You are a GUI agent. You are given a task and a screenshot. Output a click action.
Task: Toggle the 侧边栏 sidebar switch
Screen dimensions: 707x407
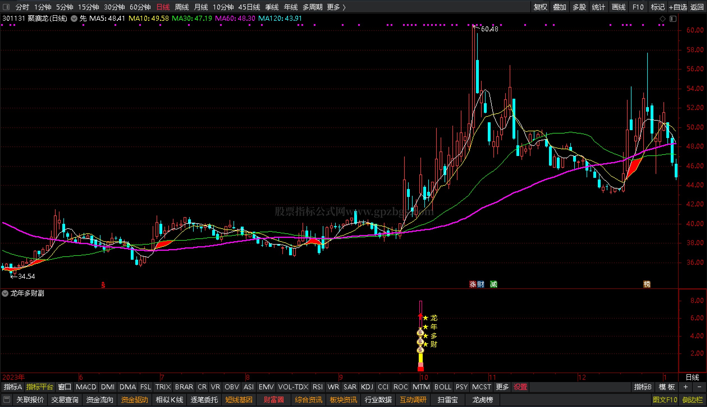click(692, 400)
